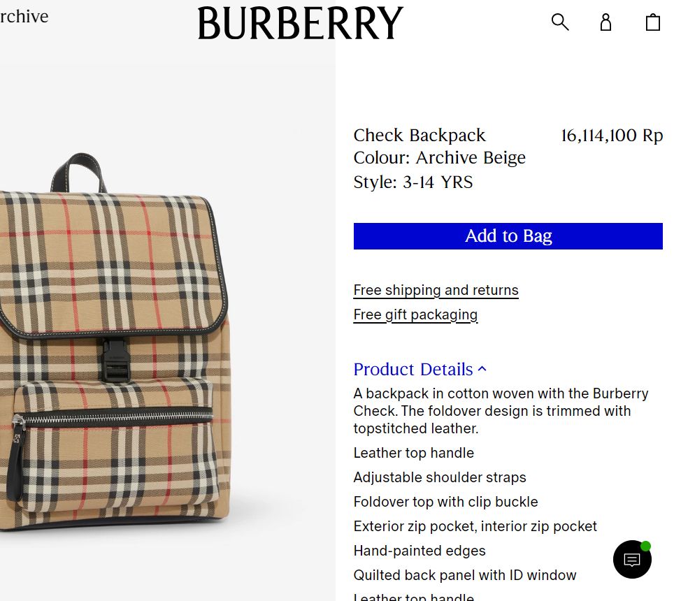Viewport: 681px width, 601px height.
Task: Click the Foldover top with clip buckle detail
Action: tap(445, 502)
